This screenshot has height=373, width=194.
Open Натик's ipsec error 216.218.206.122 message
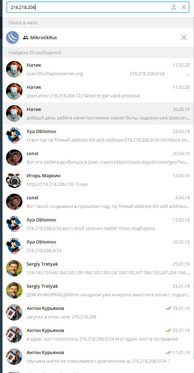[x=98, y=91]
